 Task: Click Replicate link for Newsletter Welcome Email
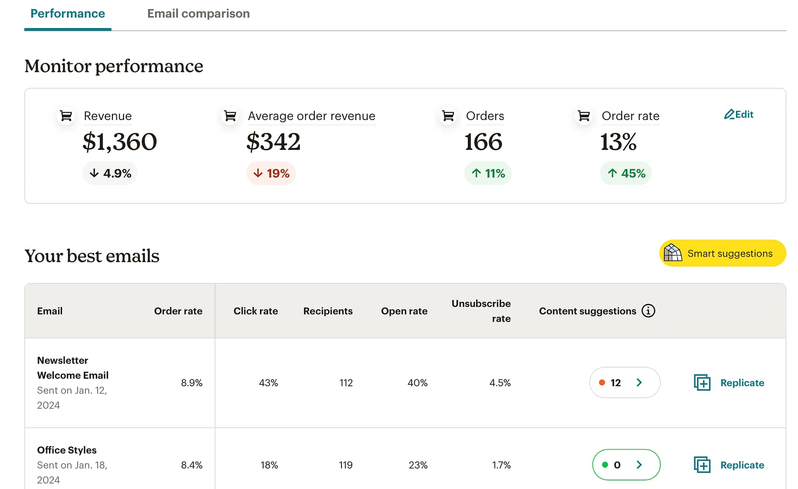742,383
